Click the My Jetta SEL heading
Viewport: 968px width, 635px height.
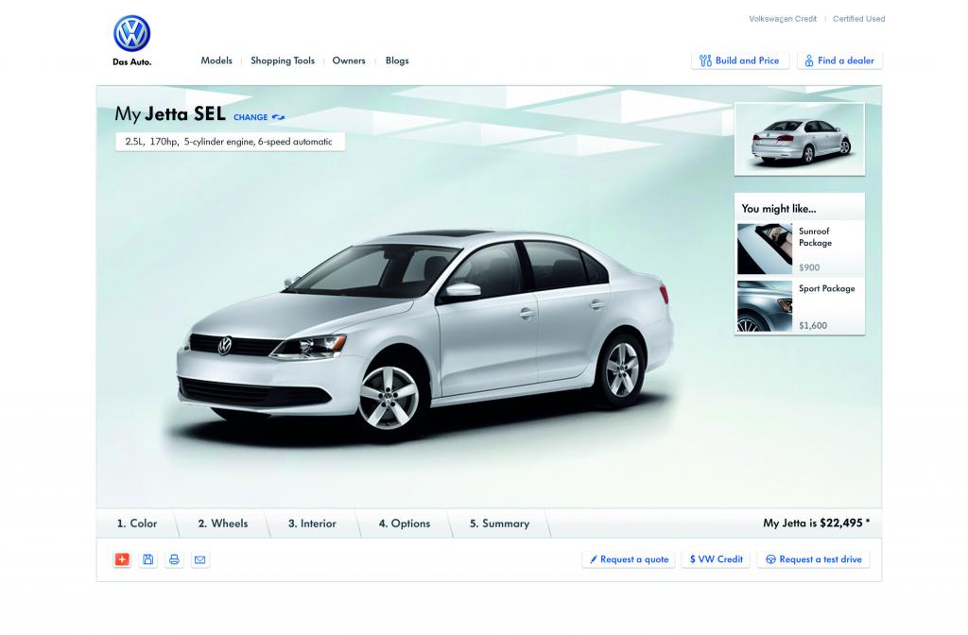point(170,114)
